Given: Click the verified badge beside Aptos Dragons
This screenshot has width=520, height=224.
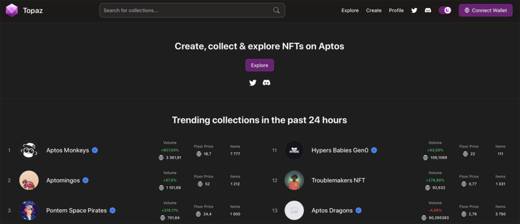Looking at the screenshot, I should (358, 211).
